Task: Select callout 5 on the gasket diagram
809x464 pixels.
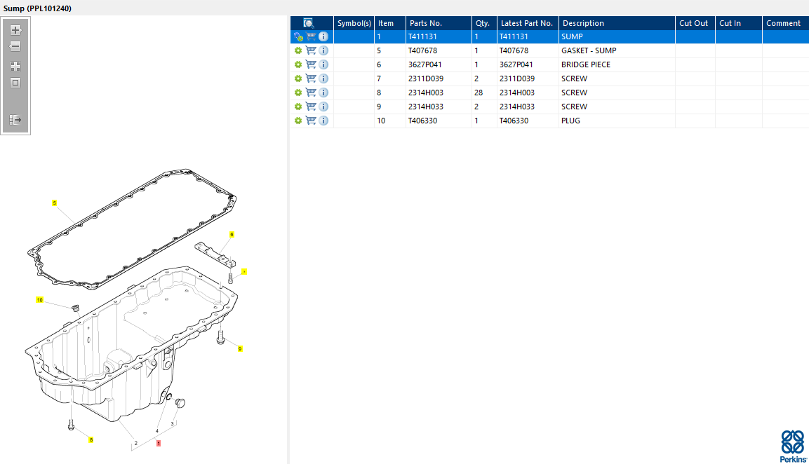Action: coord(54,203)
